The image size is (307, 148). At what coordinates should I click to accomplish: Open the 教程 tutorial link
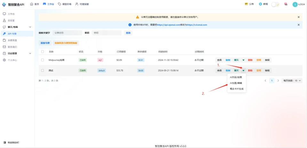click(263, 4)
